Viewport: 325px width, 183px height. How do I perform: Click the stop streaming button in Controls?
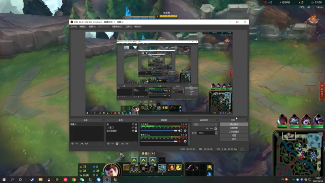234,124
